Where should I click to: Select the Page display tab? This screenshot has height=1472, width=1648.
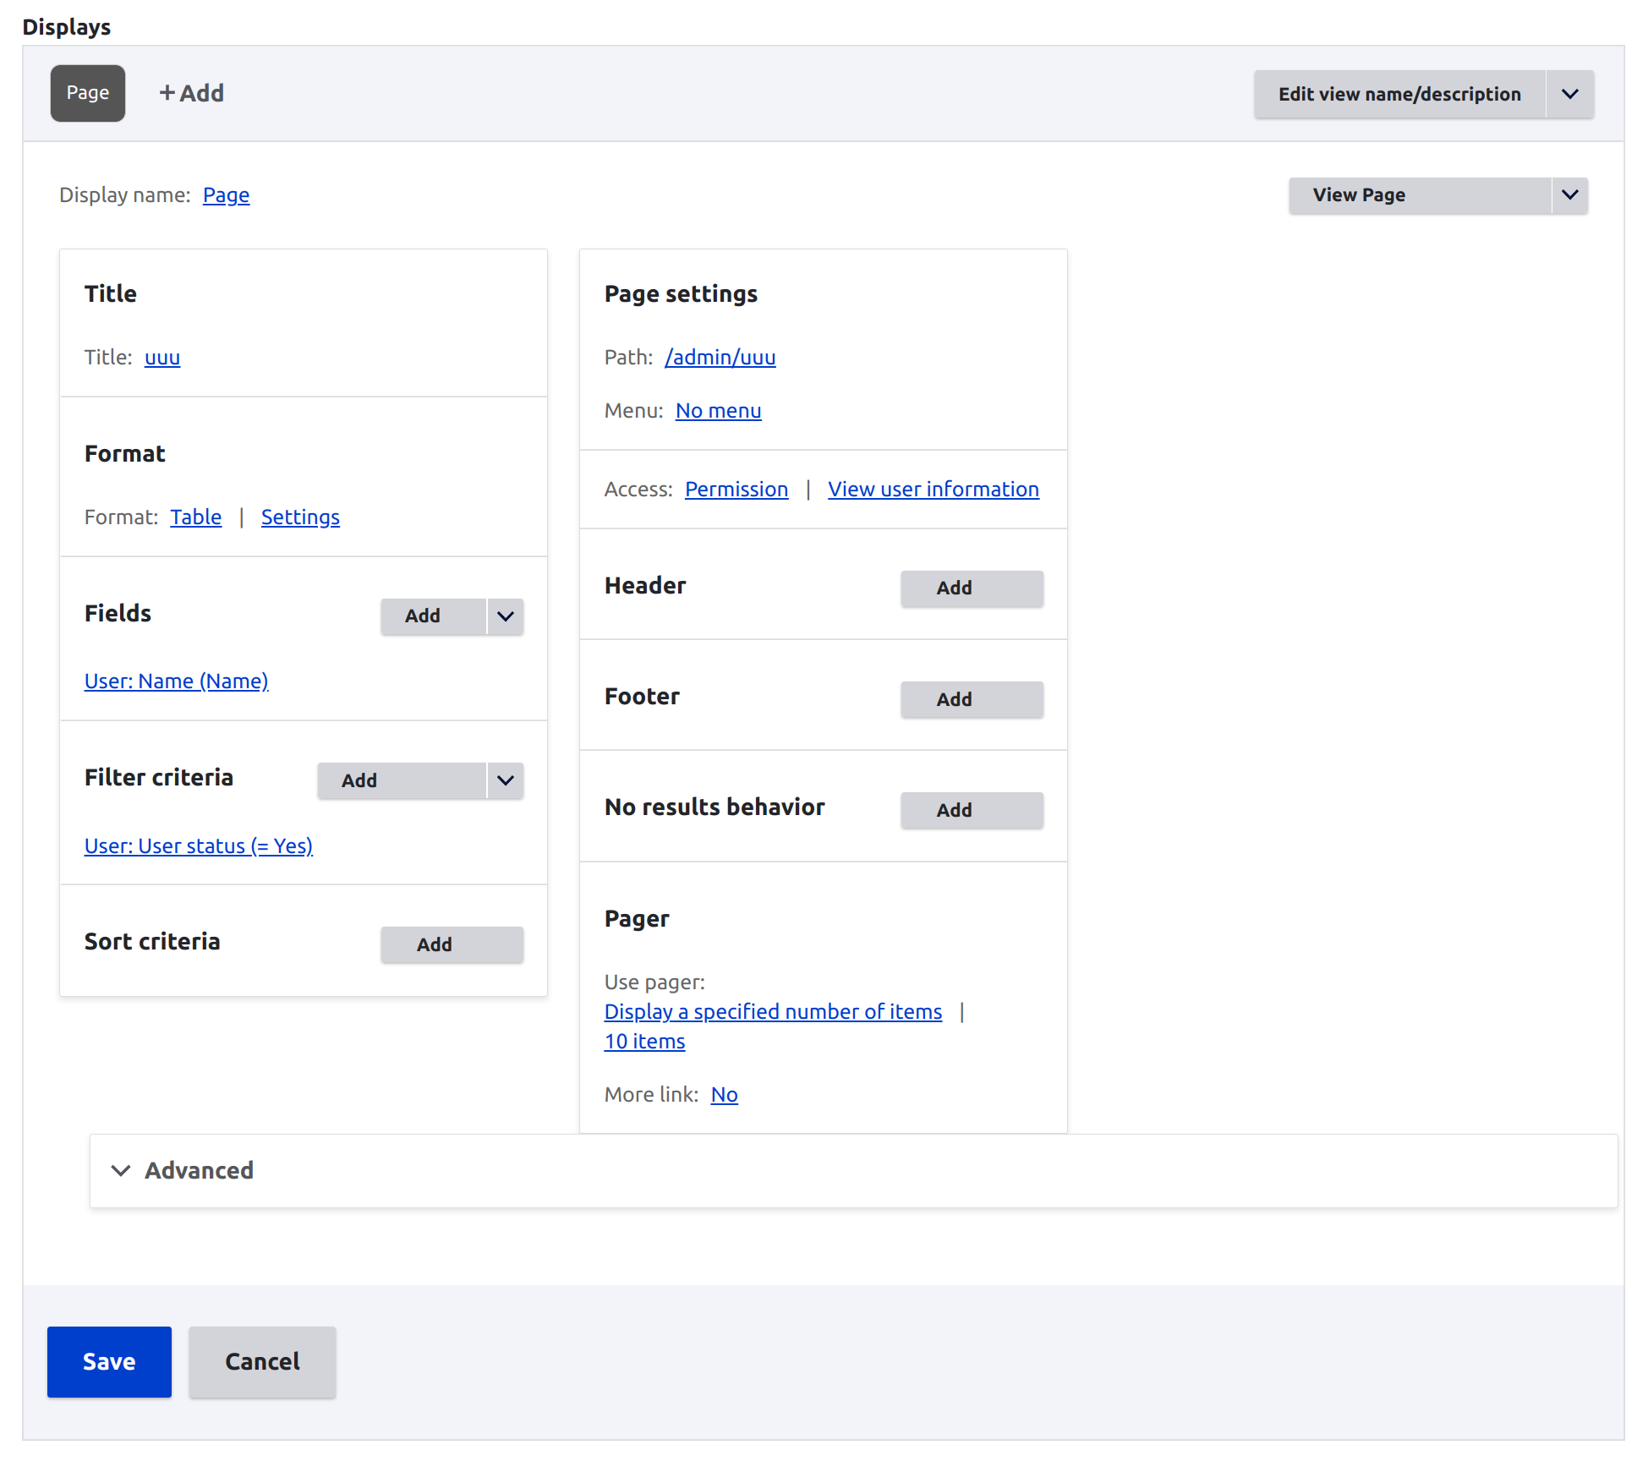(x=87, y=93)
